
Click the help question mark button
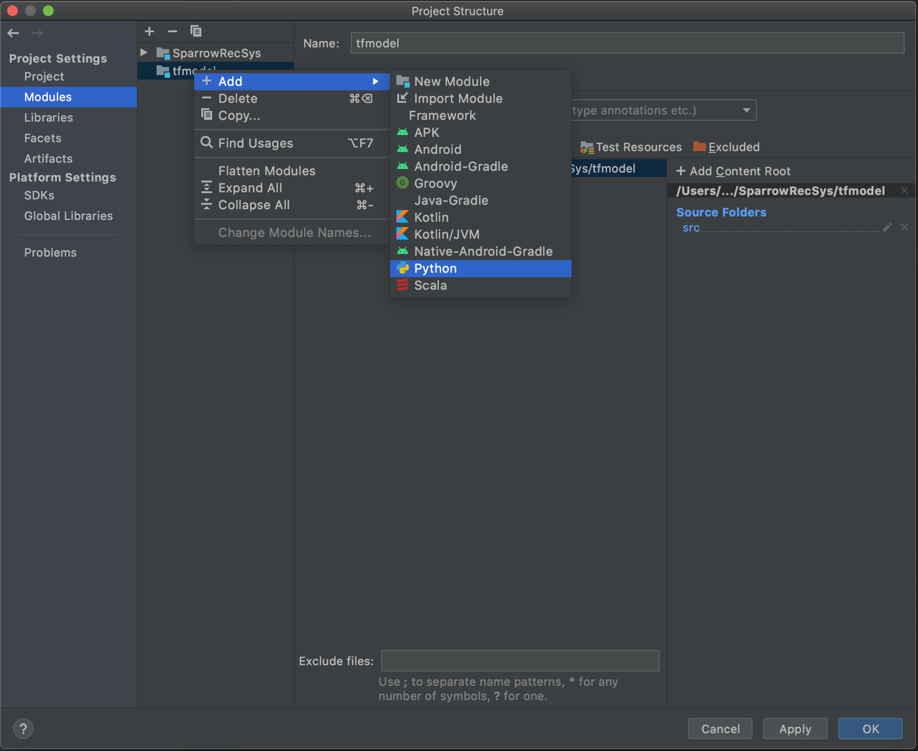pos(23,729)
